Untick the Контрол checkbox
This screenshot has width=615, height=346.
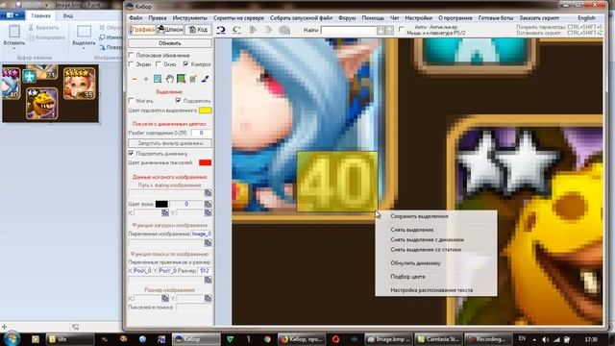(x=185, y=64)
